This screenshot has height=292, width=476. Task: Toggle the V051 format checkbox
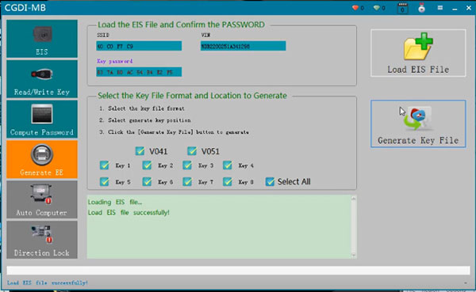click(192, 151)
